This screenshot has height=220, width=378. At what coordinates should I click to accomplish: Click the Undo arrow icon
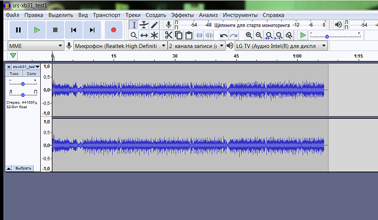coord(223,35)
